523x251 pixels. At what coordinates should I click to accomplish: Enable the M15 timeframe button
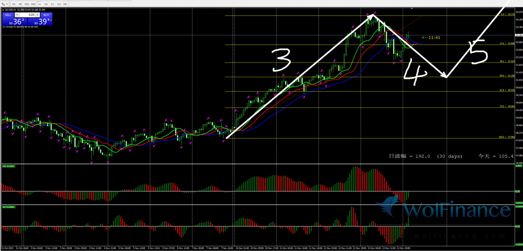click(x=27, y=4)
